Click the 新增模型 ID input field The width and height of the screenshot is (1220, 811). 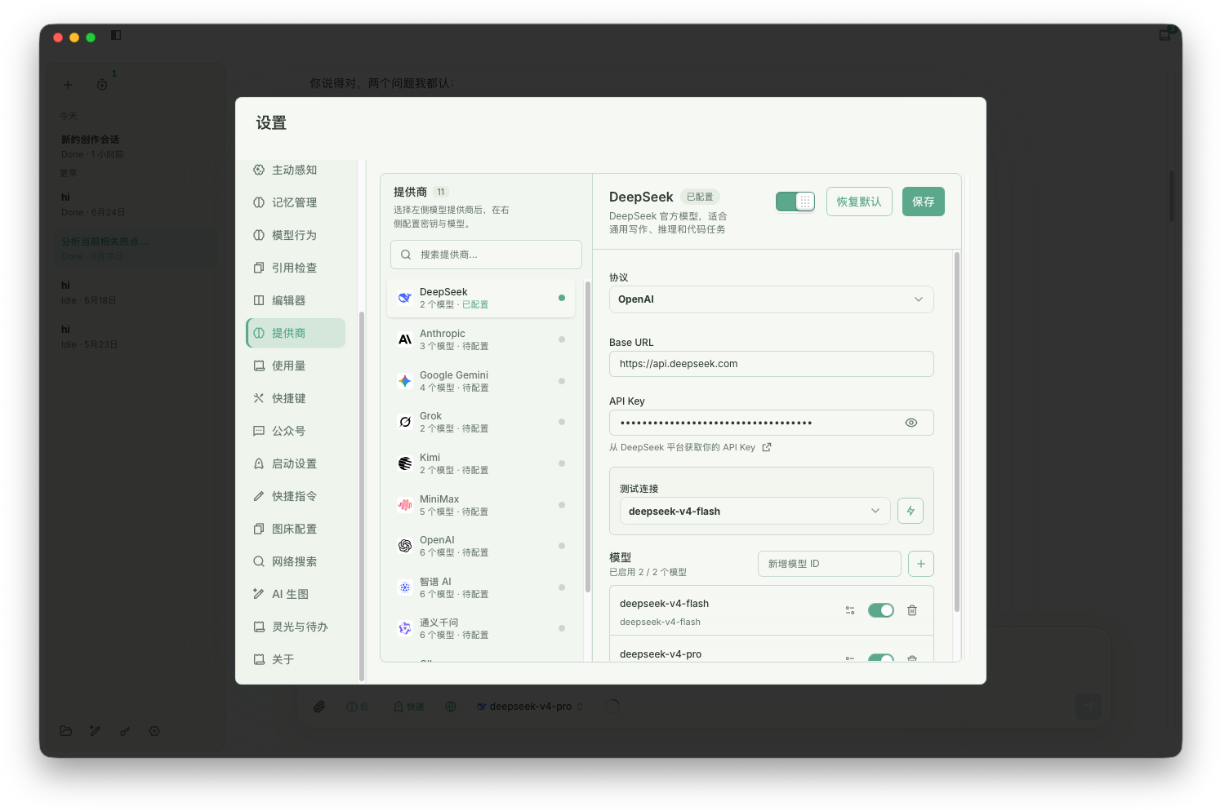click(x=830, y=564)
